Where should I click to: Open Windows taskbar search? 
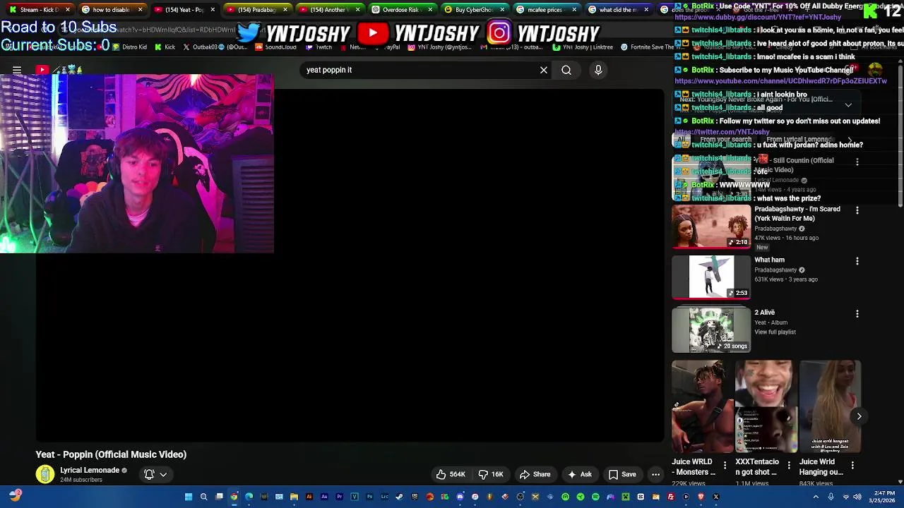pyautogui.click(x=203, y=497)
